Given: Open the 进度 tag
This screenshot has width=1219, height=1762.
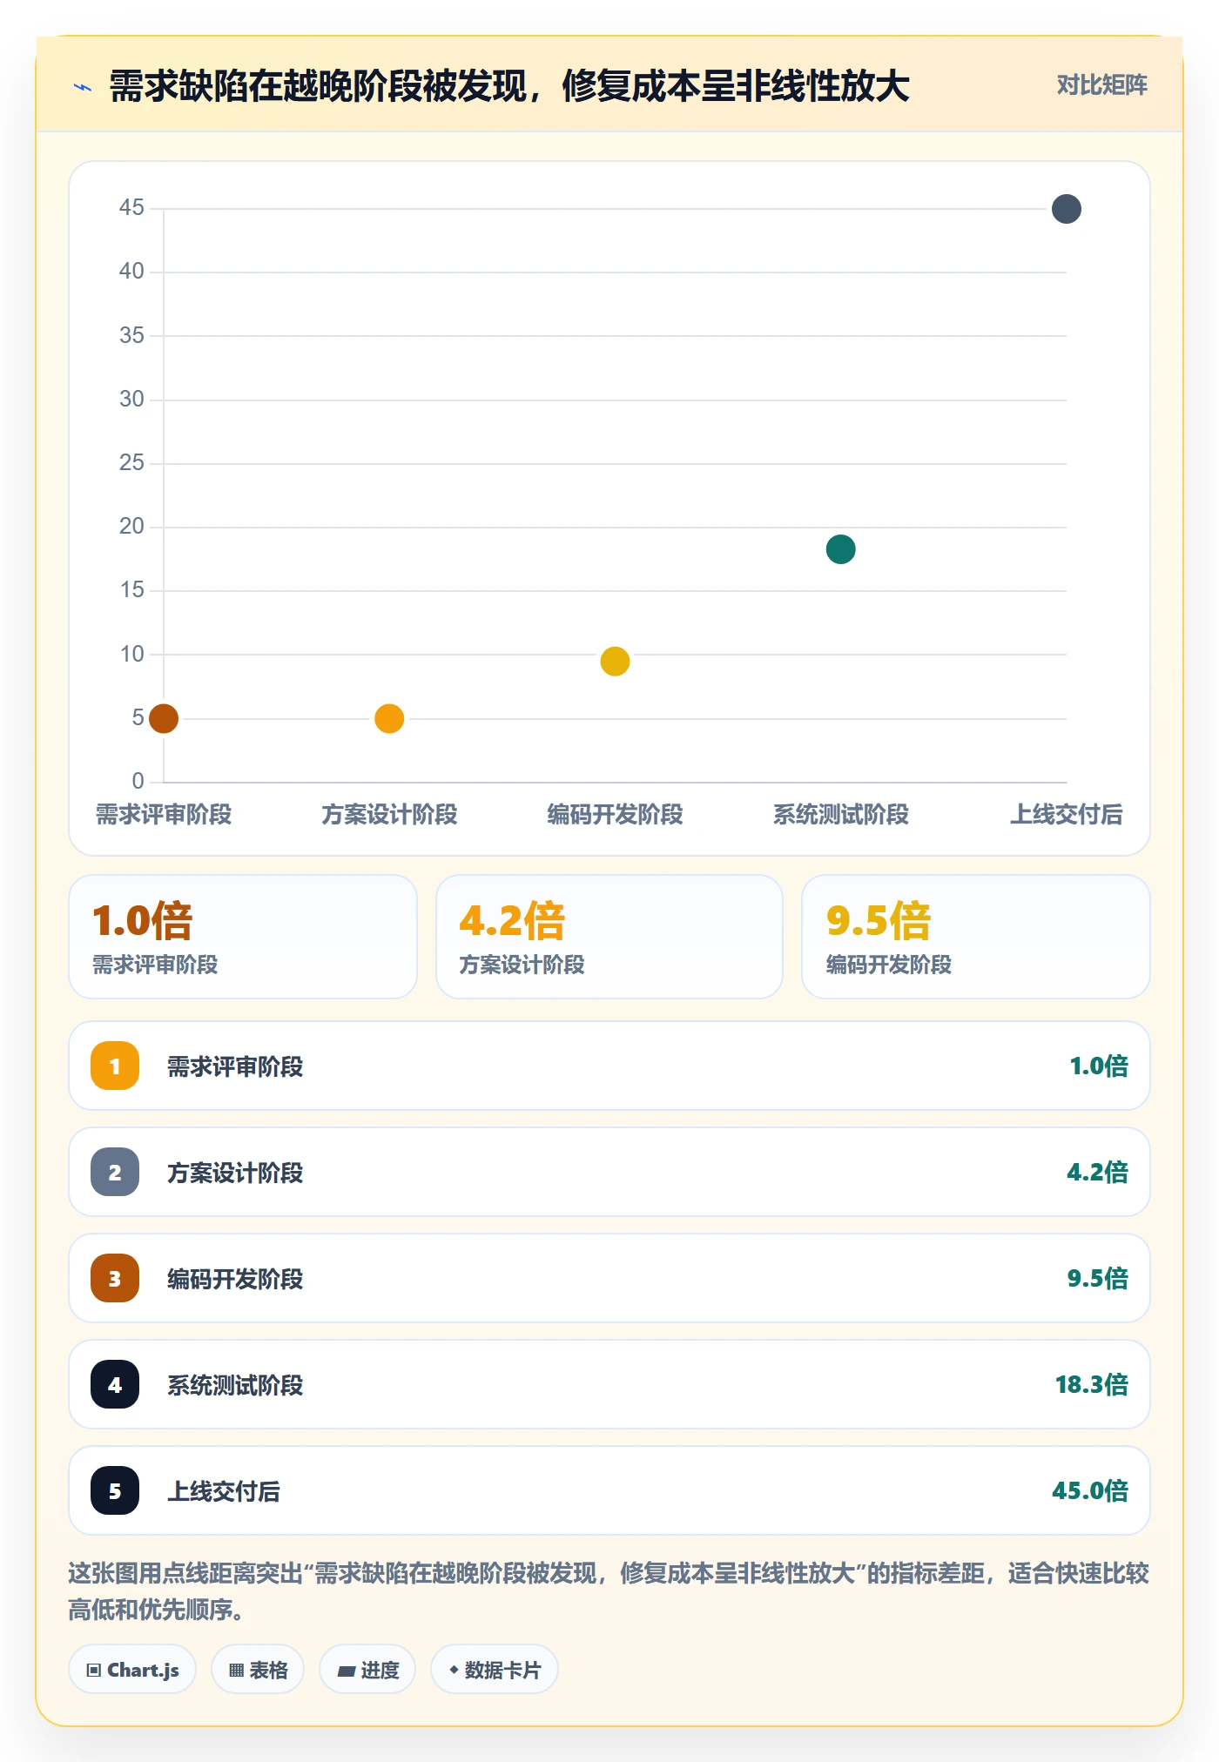Looking at the screenshot, I should (367, 1670).
